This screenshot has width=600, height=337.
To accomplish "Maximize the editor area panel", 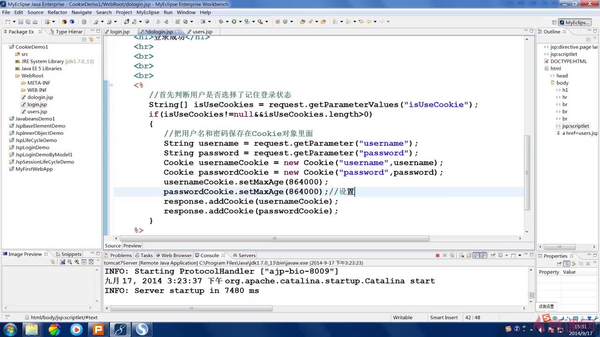I will pyautogui.click(x=531, y=31).
